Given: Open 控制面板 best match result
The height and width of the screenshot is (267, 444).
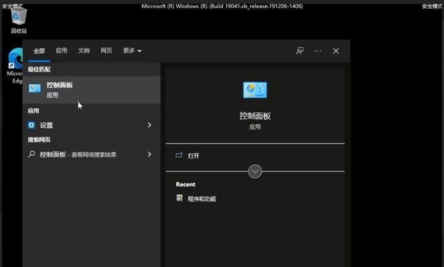Looking at the screenshot, I should (92, 89).
